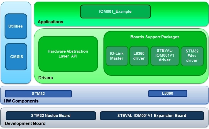
Task: Select the STM32 hardware component block
Action: (x=38, y=94)
